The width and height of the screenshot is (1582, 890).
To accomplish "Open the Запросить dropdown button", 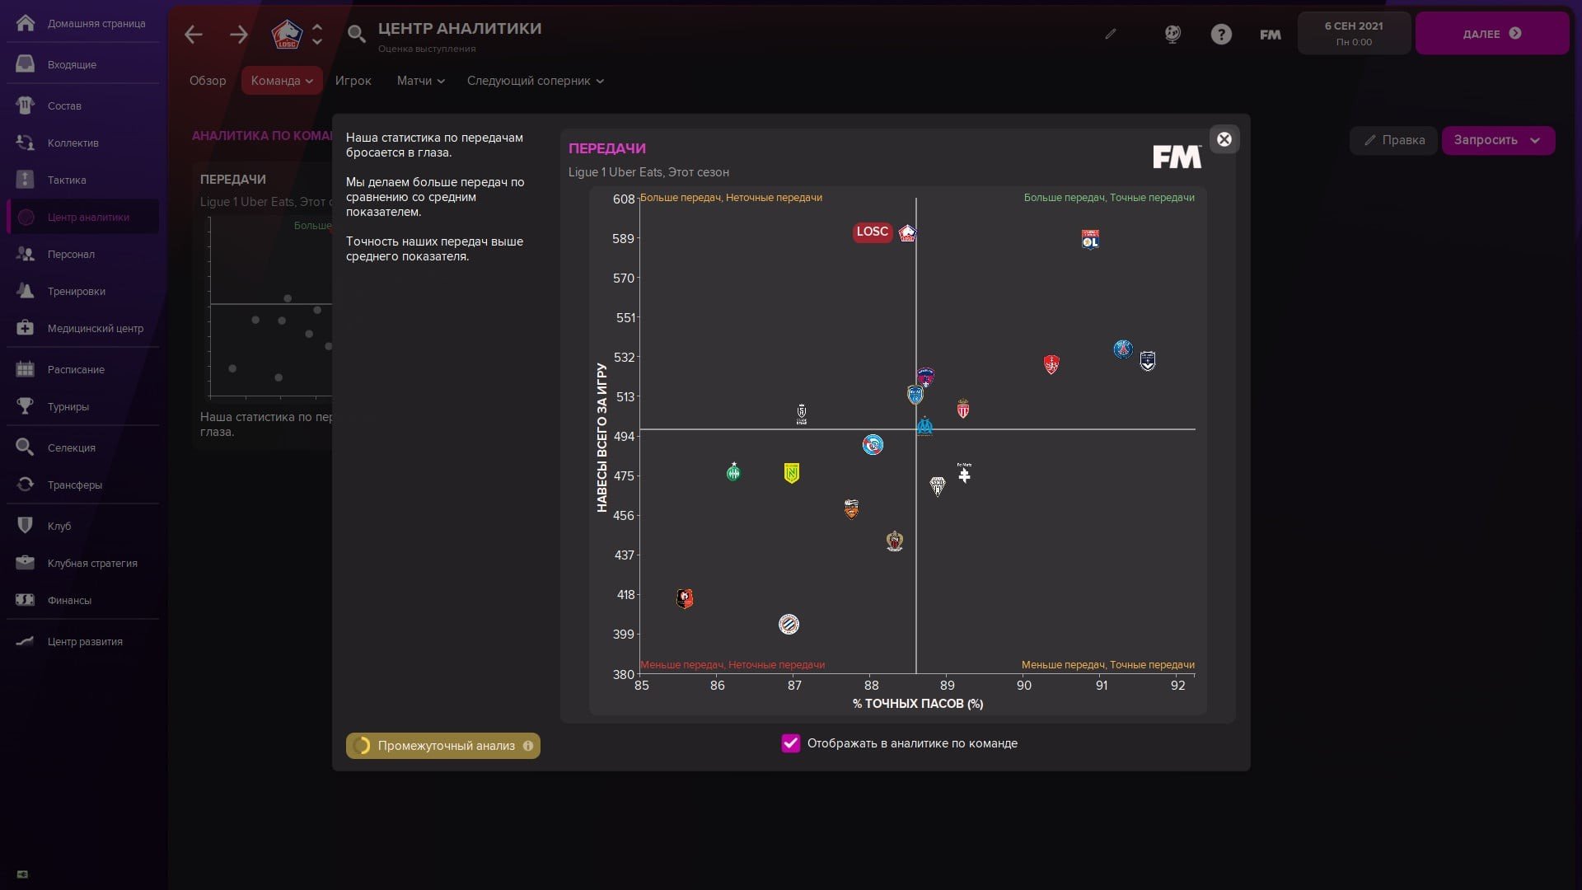I will coord(1497,140).
